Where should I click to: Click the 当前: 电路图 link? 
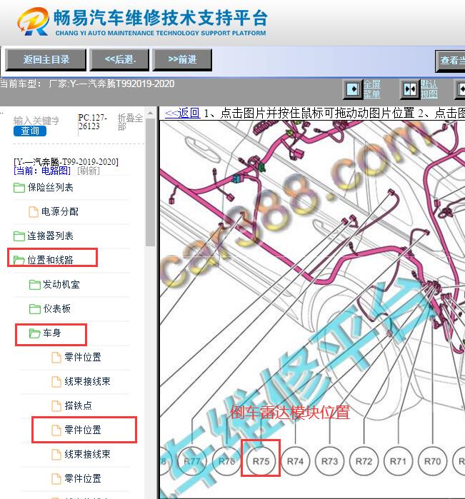(x=42, y=171)
